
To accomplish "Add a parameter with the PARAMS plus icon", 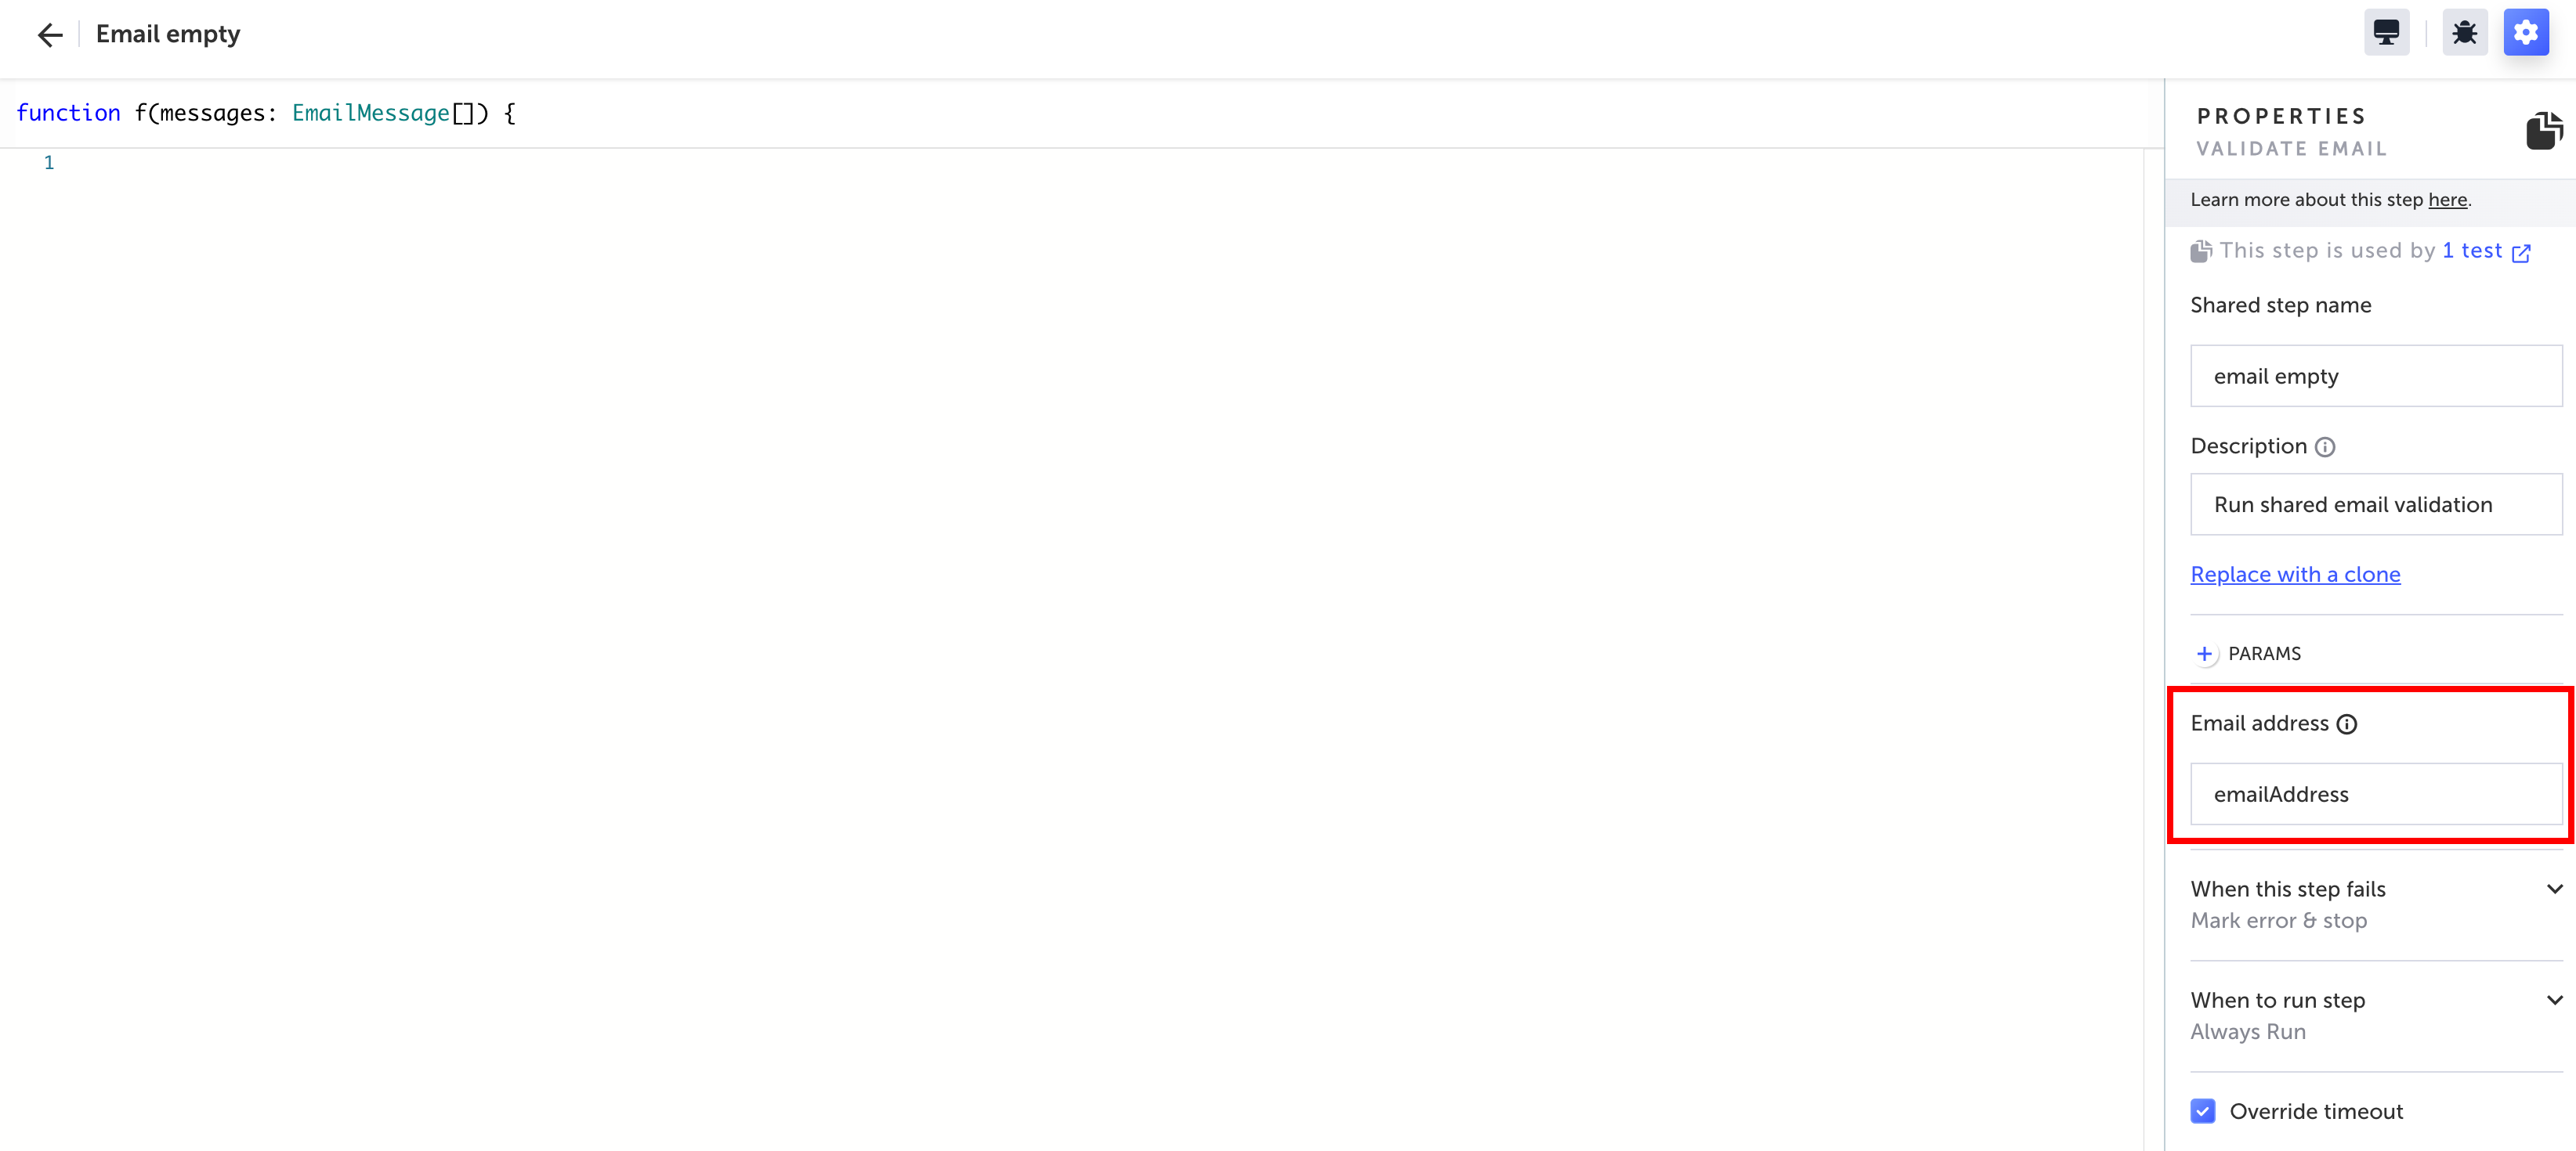I will click(x=2204, y=654).
